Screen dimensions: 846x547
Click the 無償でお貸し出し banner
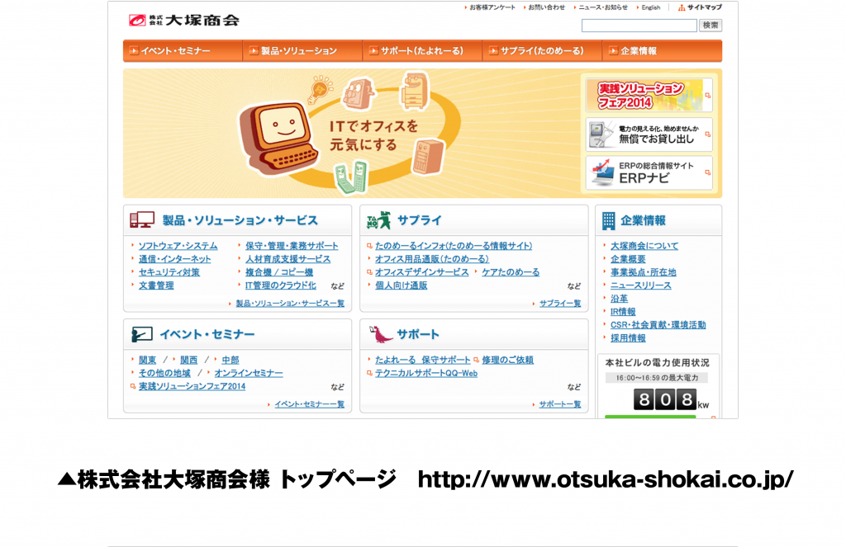point(649,134)
